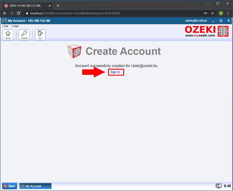Click admin@localhost user indicator
Image resolution: width=233 pixels, height=191 pixels.
[x=195, y=21]
